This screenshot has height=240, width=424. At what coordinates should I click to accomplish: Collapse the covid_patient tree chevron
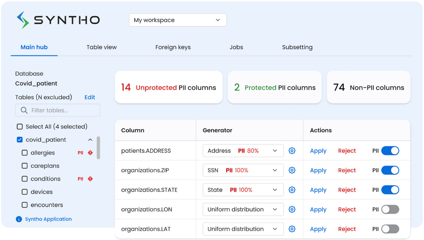click(90, 140)
